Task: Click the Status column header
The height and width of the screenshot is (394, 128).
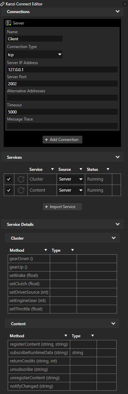Action: [92, 169]
